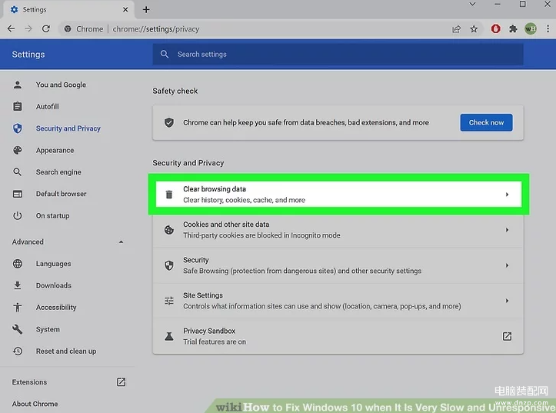Click the Extensions external-link icon

click(x=121, y=382)
